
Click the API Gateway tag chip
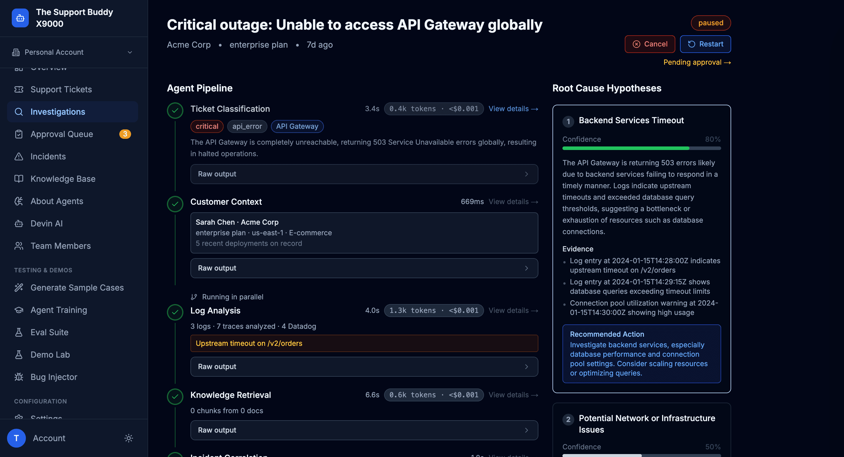(x=297, y=126)
